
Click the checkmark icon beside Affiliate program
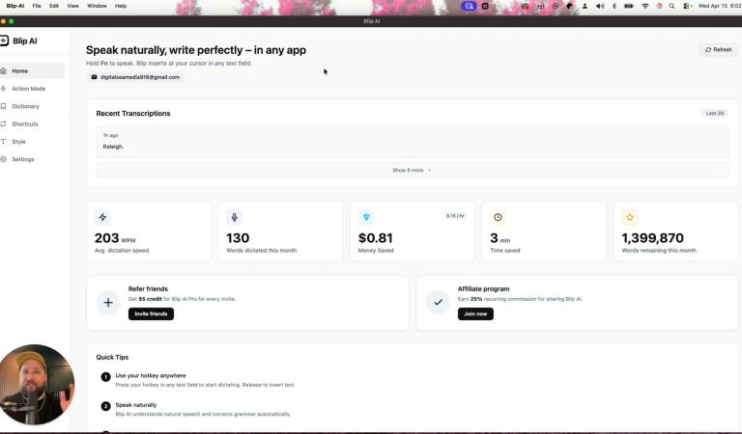pyautogui.click(x=439, y=302)
